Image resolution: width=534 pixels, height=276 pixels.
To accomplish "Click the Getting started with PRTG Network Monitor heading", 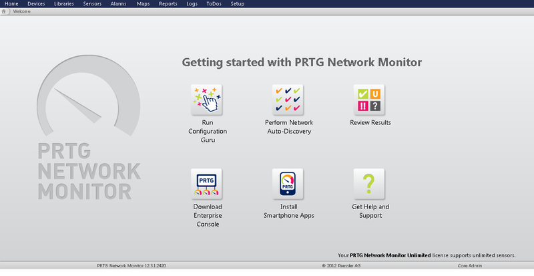I will point(302,62).
